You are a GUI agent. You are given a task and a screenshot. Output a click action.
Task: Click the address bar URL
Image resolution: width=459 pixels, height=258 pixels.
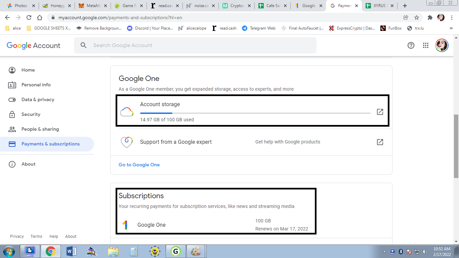[x=120, y=17]
